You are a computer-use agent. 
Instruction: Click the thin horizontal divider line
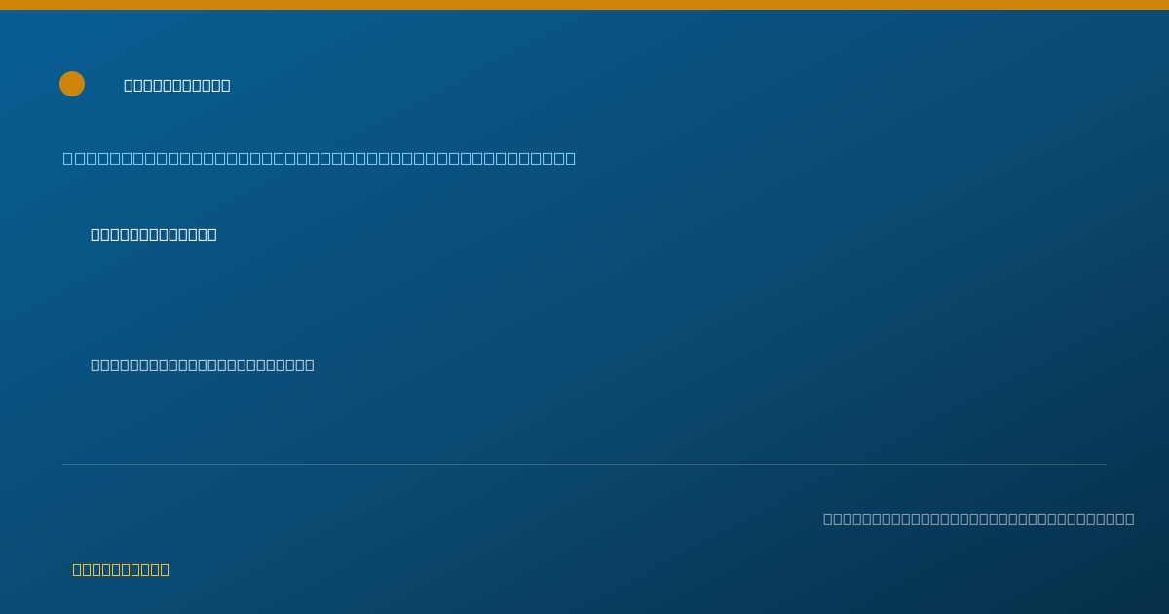[x=584, y=464]
